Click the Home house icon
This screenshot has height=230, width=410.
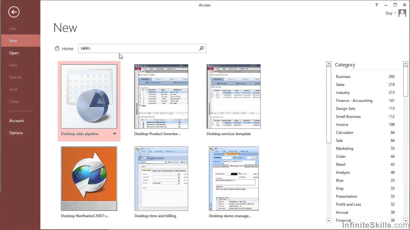click(57, 48)
